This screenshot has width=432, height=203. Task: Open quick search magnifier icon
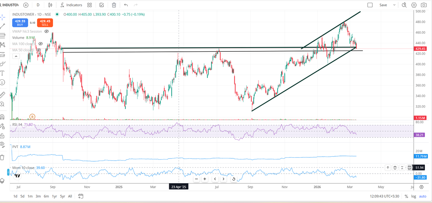pyautogui.click(x=404, y=5)
